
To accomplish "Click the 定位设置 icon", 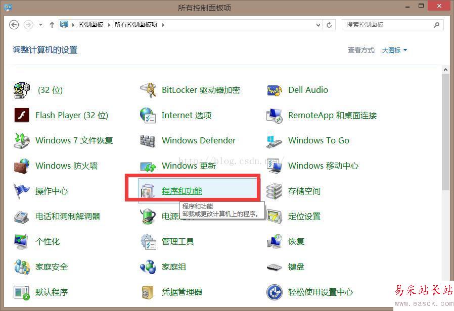I will coord(275,217).
